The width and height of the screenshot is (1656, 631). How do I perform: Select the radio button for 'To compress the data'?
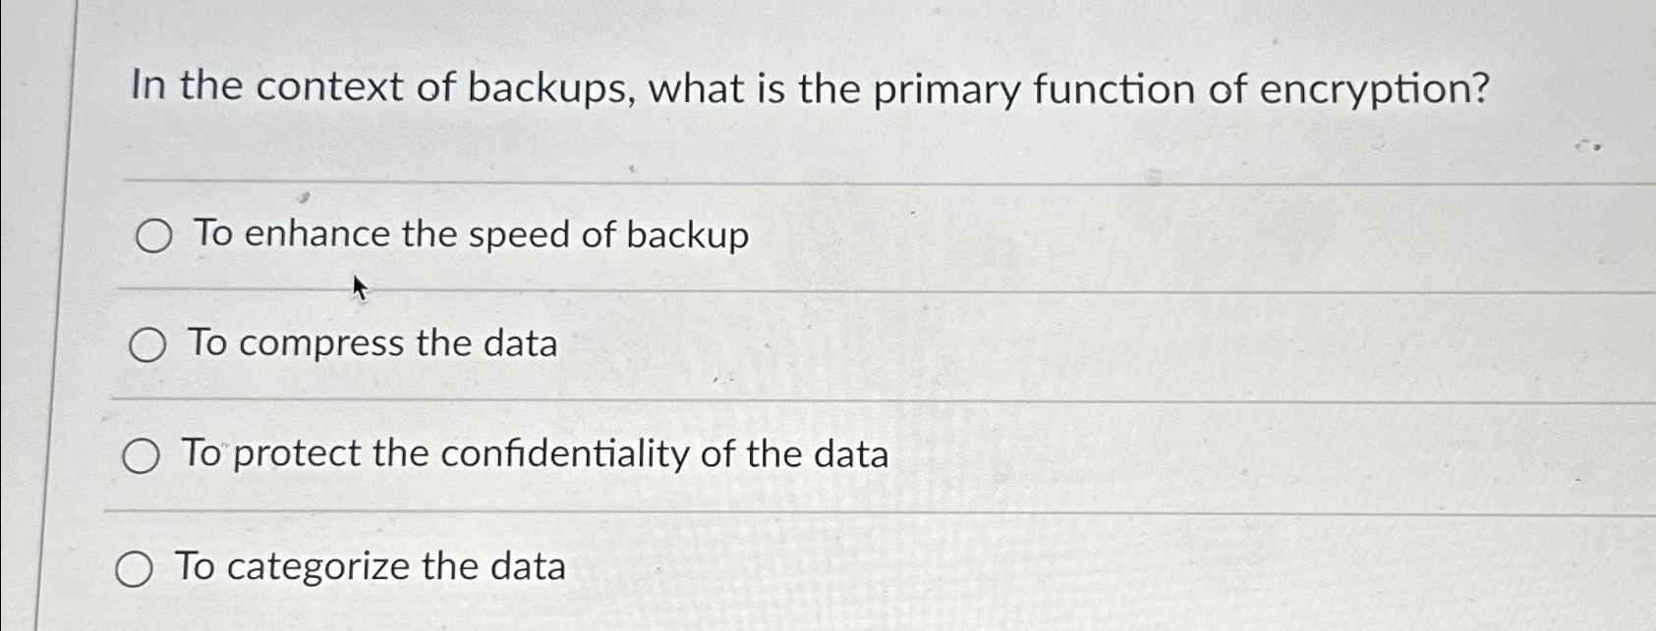[149, 343]
